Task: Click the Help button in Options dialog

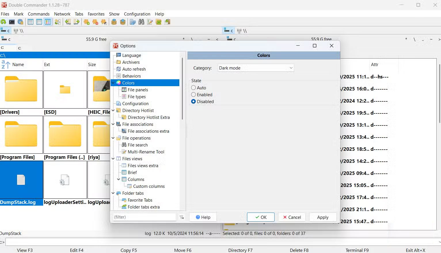Action: pos(203,217)
